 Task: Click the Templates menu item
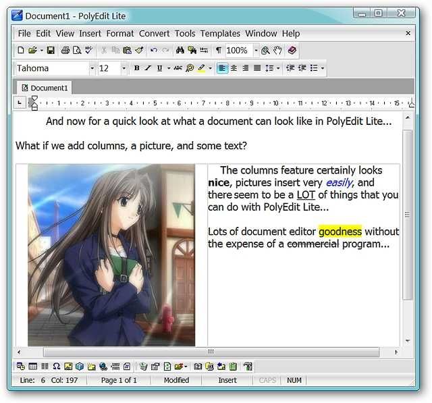[x=220, y=34]
